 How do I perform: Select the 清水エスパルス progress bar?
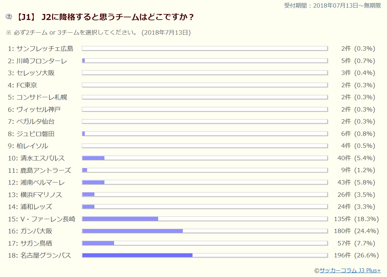coord(205,158)
